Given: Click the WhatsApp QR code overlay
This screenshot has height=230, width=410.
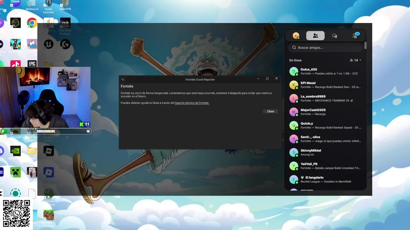Looking at the screenshot, I should pos(17,213).
